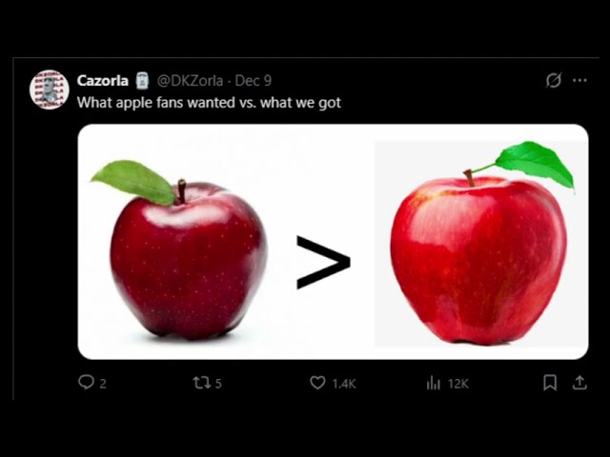Click the 12K views count
Image resolution: width=610 pixels, height=457 pixels.
point(457,384)
